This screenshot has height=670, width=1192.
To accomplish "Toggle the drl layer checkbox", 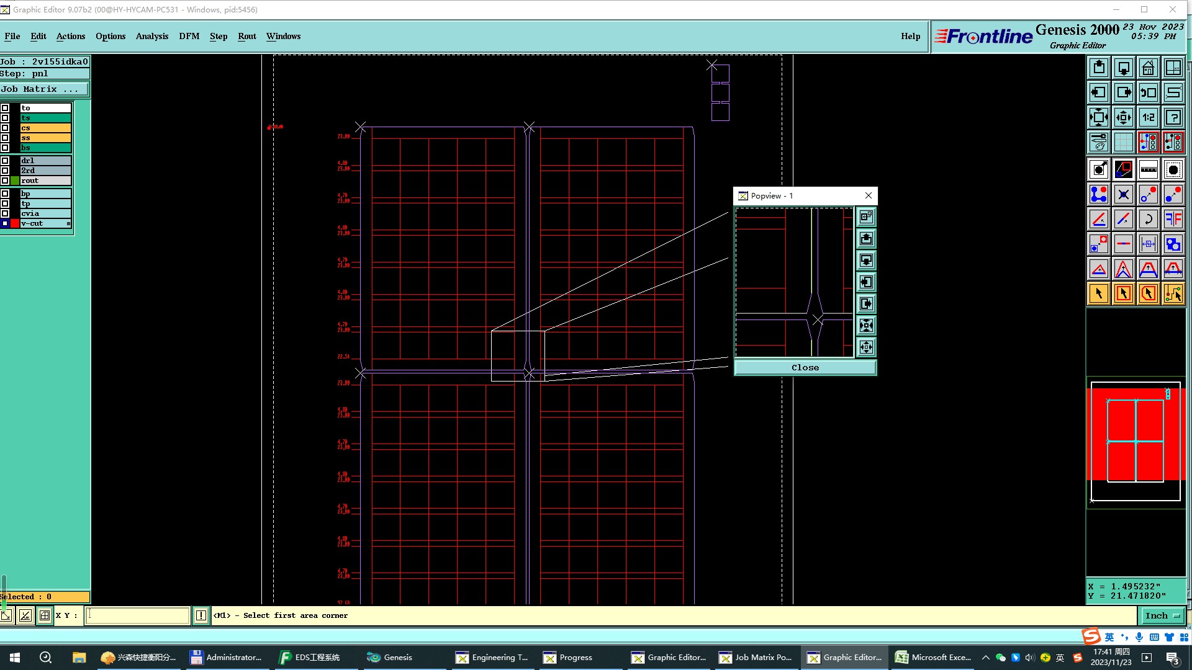I will (5, 161).
